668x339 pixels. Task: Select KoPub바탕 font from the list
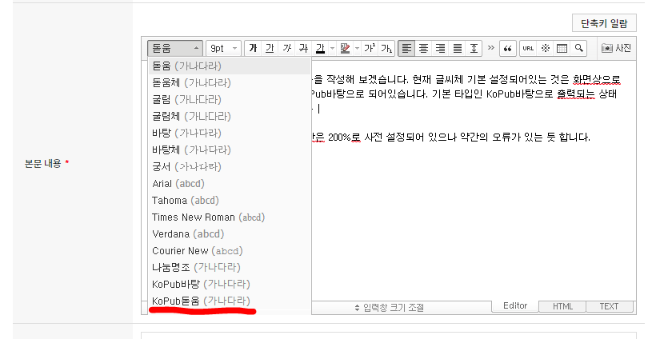(229, 284)
